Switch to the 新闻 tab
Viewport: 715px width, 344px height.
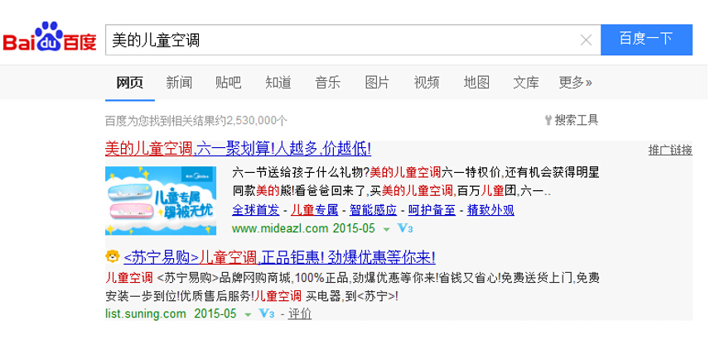(179, 83)
